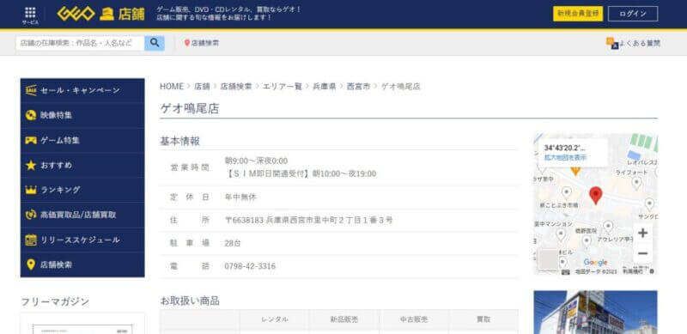Click the yellow pin icon in the sidebar

pyautogui.click(x=31, y=264)
